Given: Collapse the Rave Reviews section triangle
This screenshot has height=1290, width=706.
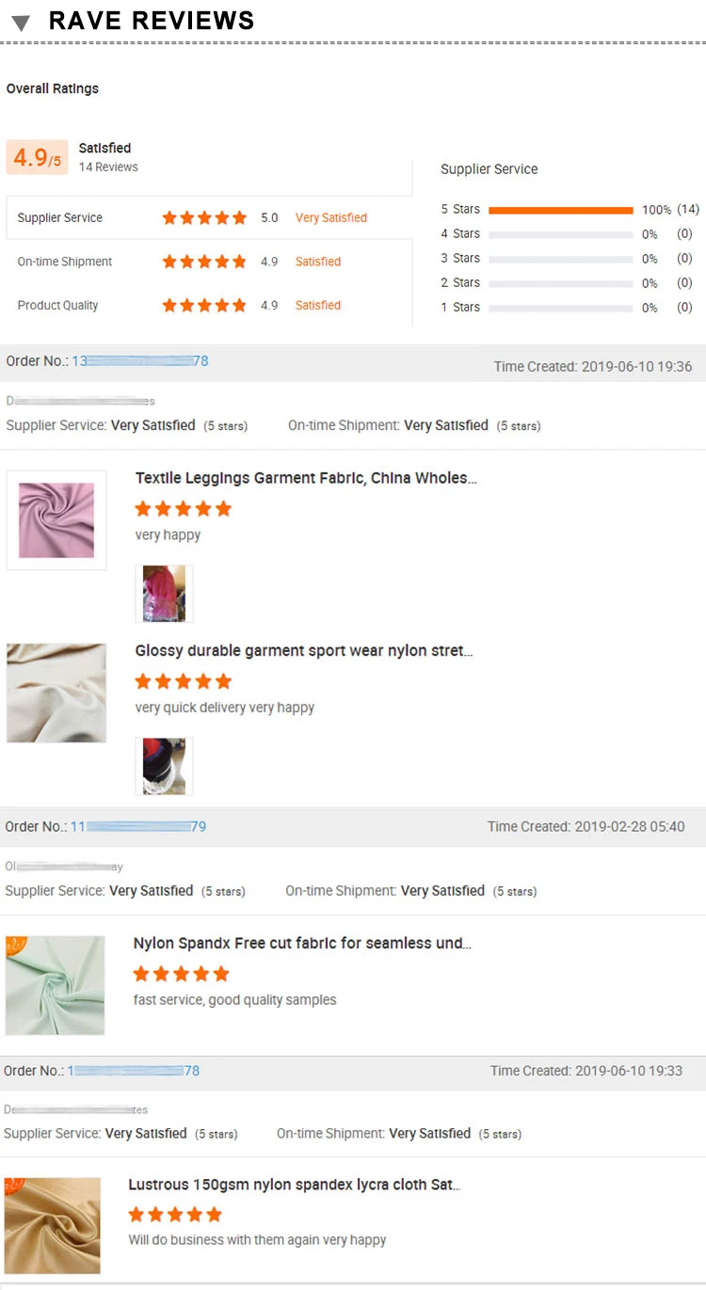Looking at the screenshot, I should pyautogui.click(x=22, y=23).
